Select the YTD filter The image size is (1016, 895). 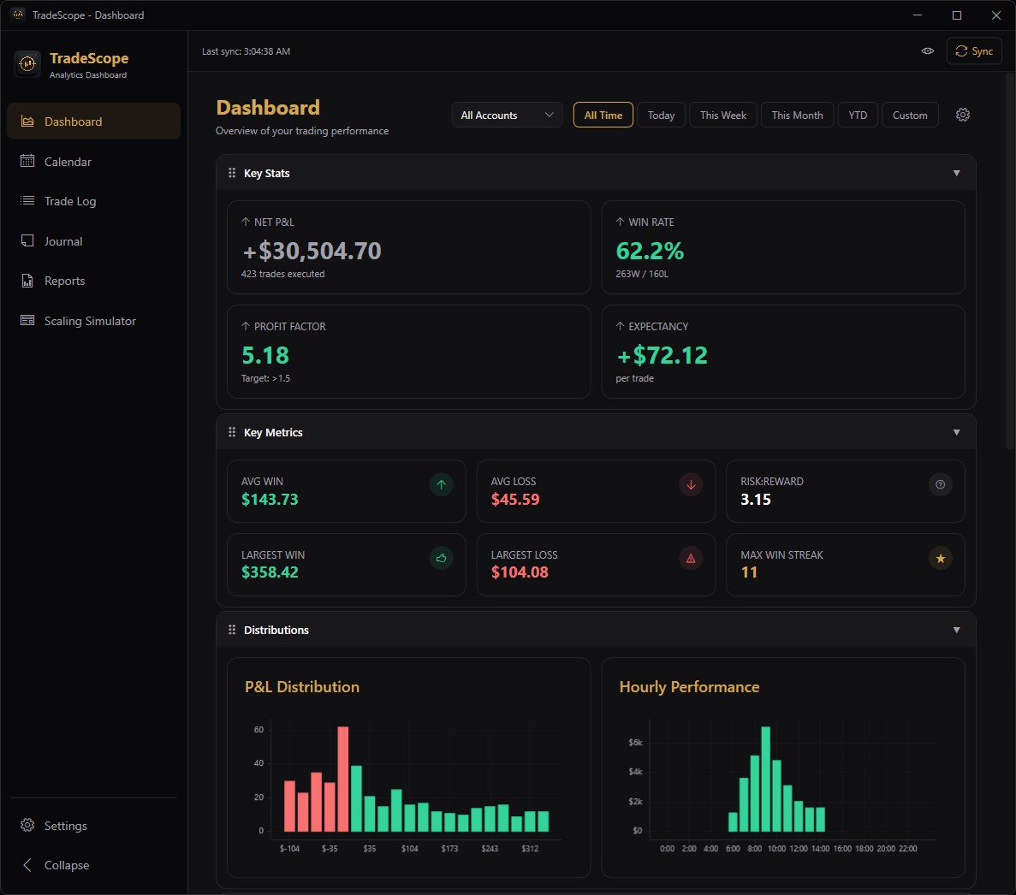[x=858, y=114]
